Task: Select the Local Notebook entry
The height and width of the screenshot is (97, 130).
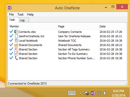Action: coord(28,41)
